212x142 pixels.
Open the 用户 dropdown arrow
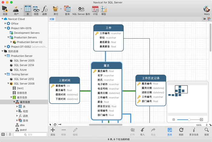tap(21, 9)
